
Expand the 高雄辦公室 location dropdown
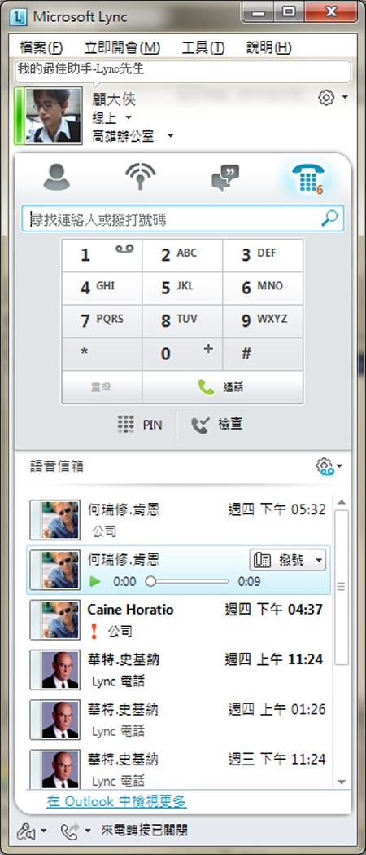point(170,135)
